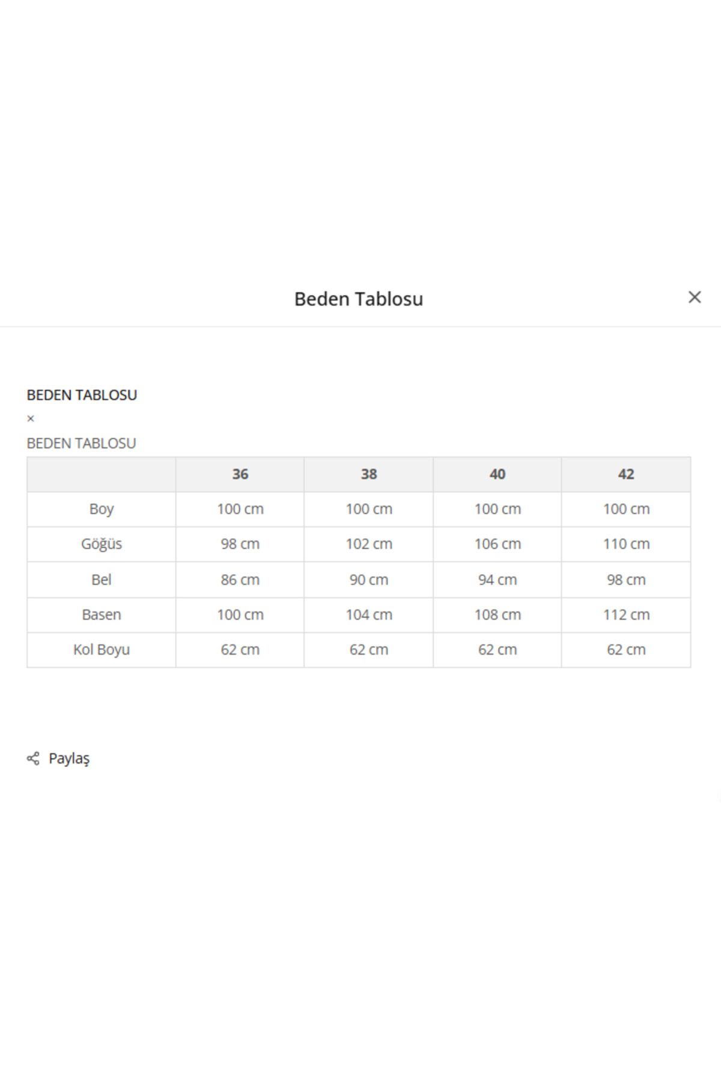Click the Göğüs row label
The image size is (721, 1082).
point(102,544)
